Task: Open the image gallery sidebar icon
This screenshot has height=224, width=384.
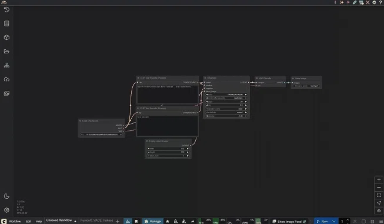Action: (x=6, y=93)
